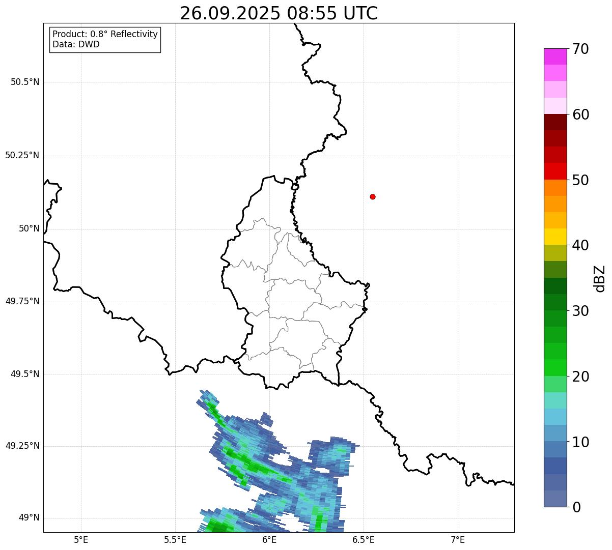Image resolution: width=612 pixels, height=550 pixels.
Task: Click the 6.5°E longitude label
Action: point(364,539)
